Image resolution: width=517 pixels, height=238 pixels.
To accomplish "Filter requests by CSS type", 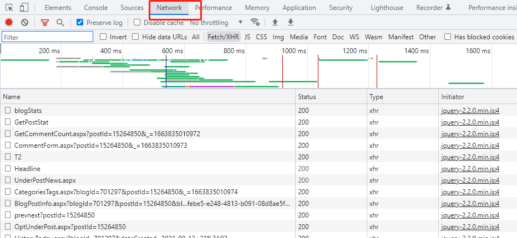I will [x=261, y=37].
